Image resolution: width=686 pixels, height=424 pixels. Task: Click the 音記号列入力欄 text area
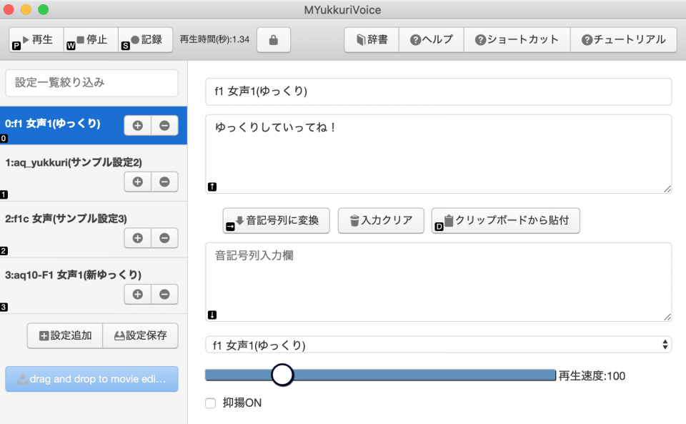[x=438, y=282]
